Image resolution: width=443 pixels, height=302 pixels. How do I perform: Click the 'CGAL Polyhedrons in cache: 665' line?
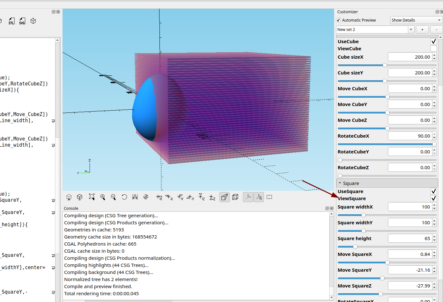point(100,244)
